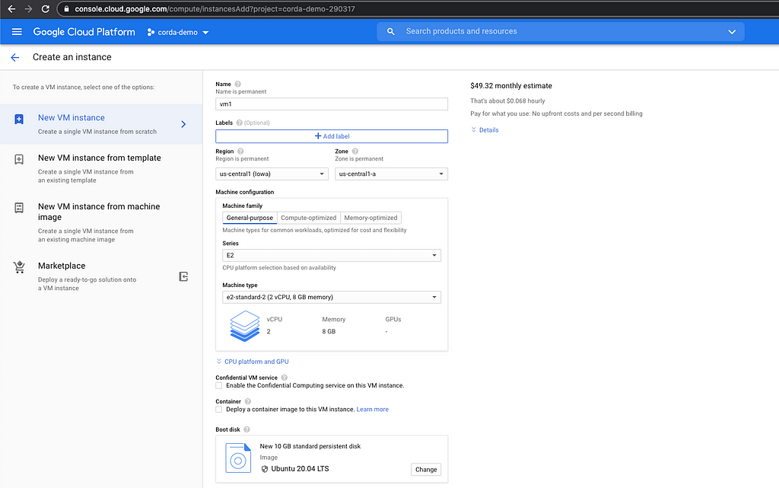The image size is (779, 488).
Task: Click the Search products and resources field
Action: pyautogui.click(x=561, y=31)
